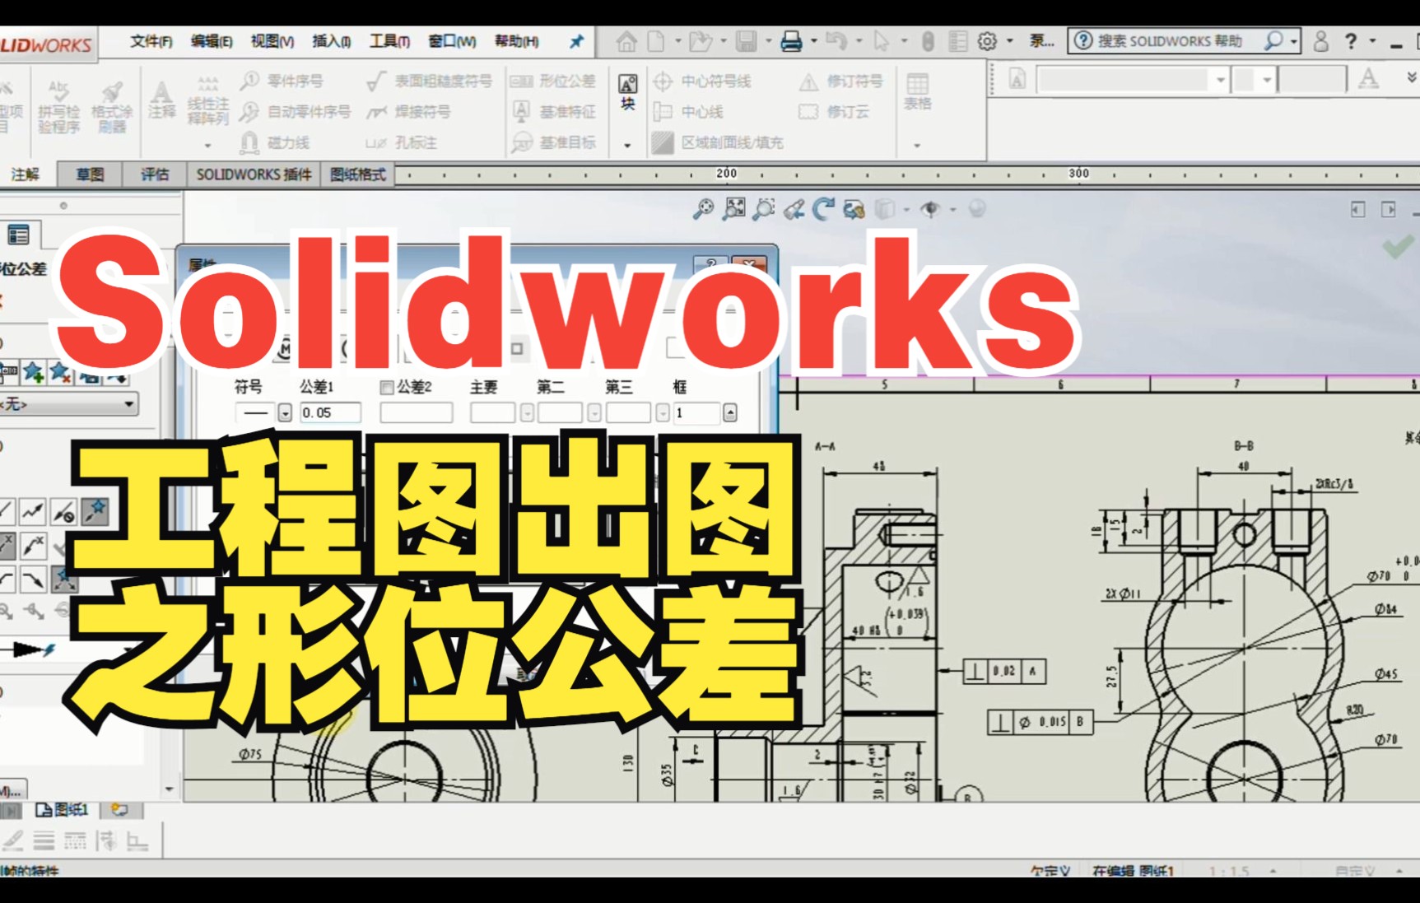Click the hide/show items eye icon
This screenshot has height=903, width=1420.
[x=930, y=209]
